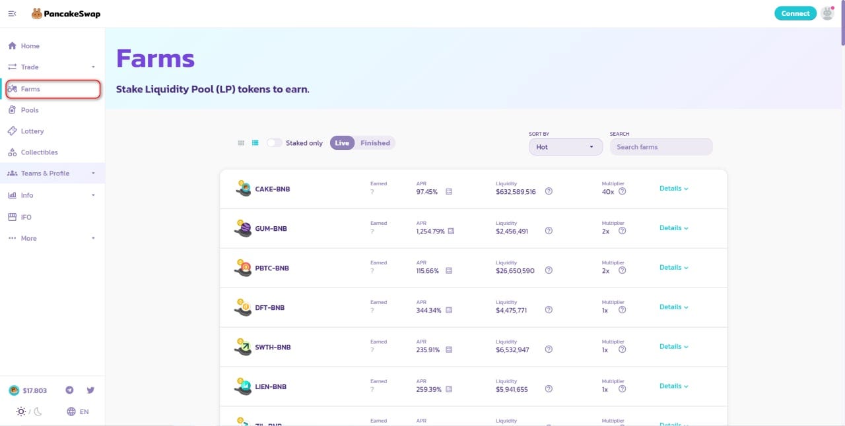Image resolution: width=845 pixels, height=426 pixels.
Task: Show multiplier help for CAKE-BNB
Action: point(622,191)
